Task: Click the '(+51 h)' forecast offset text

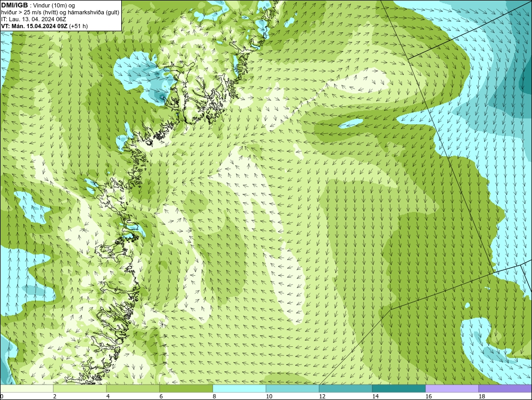Action: (78, 25)
